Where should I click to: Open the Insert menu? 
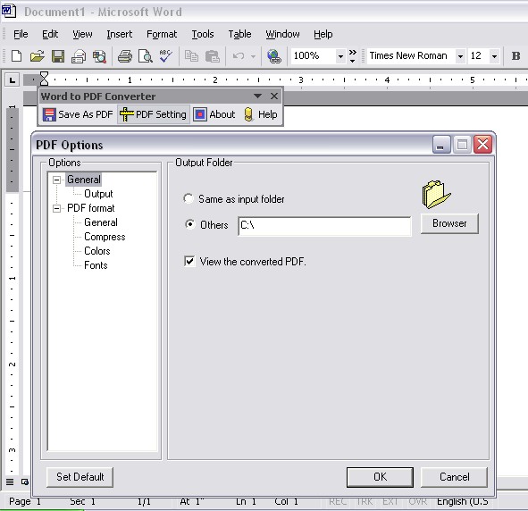pos(119,34)
